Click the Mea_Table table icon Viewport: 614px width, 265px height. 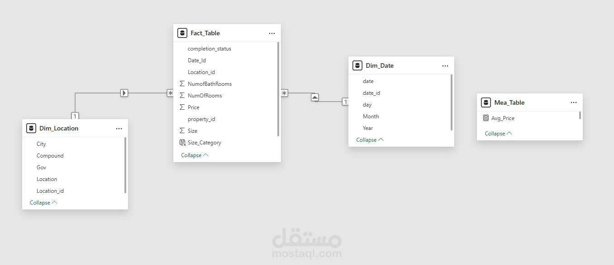[486, 102]
